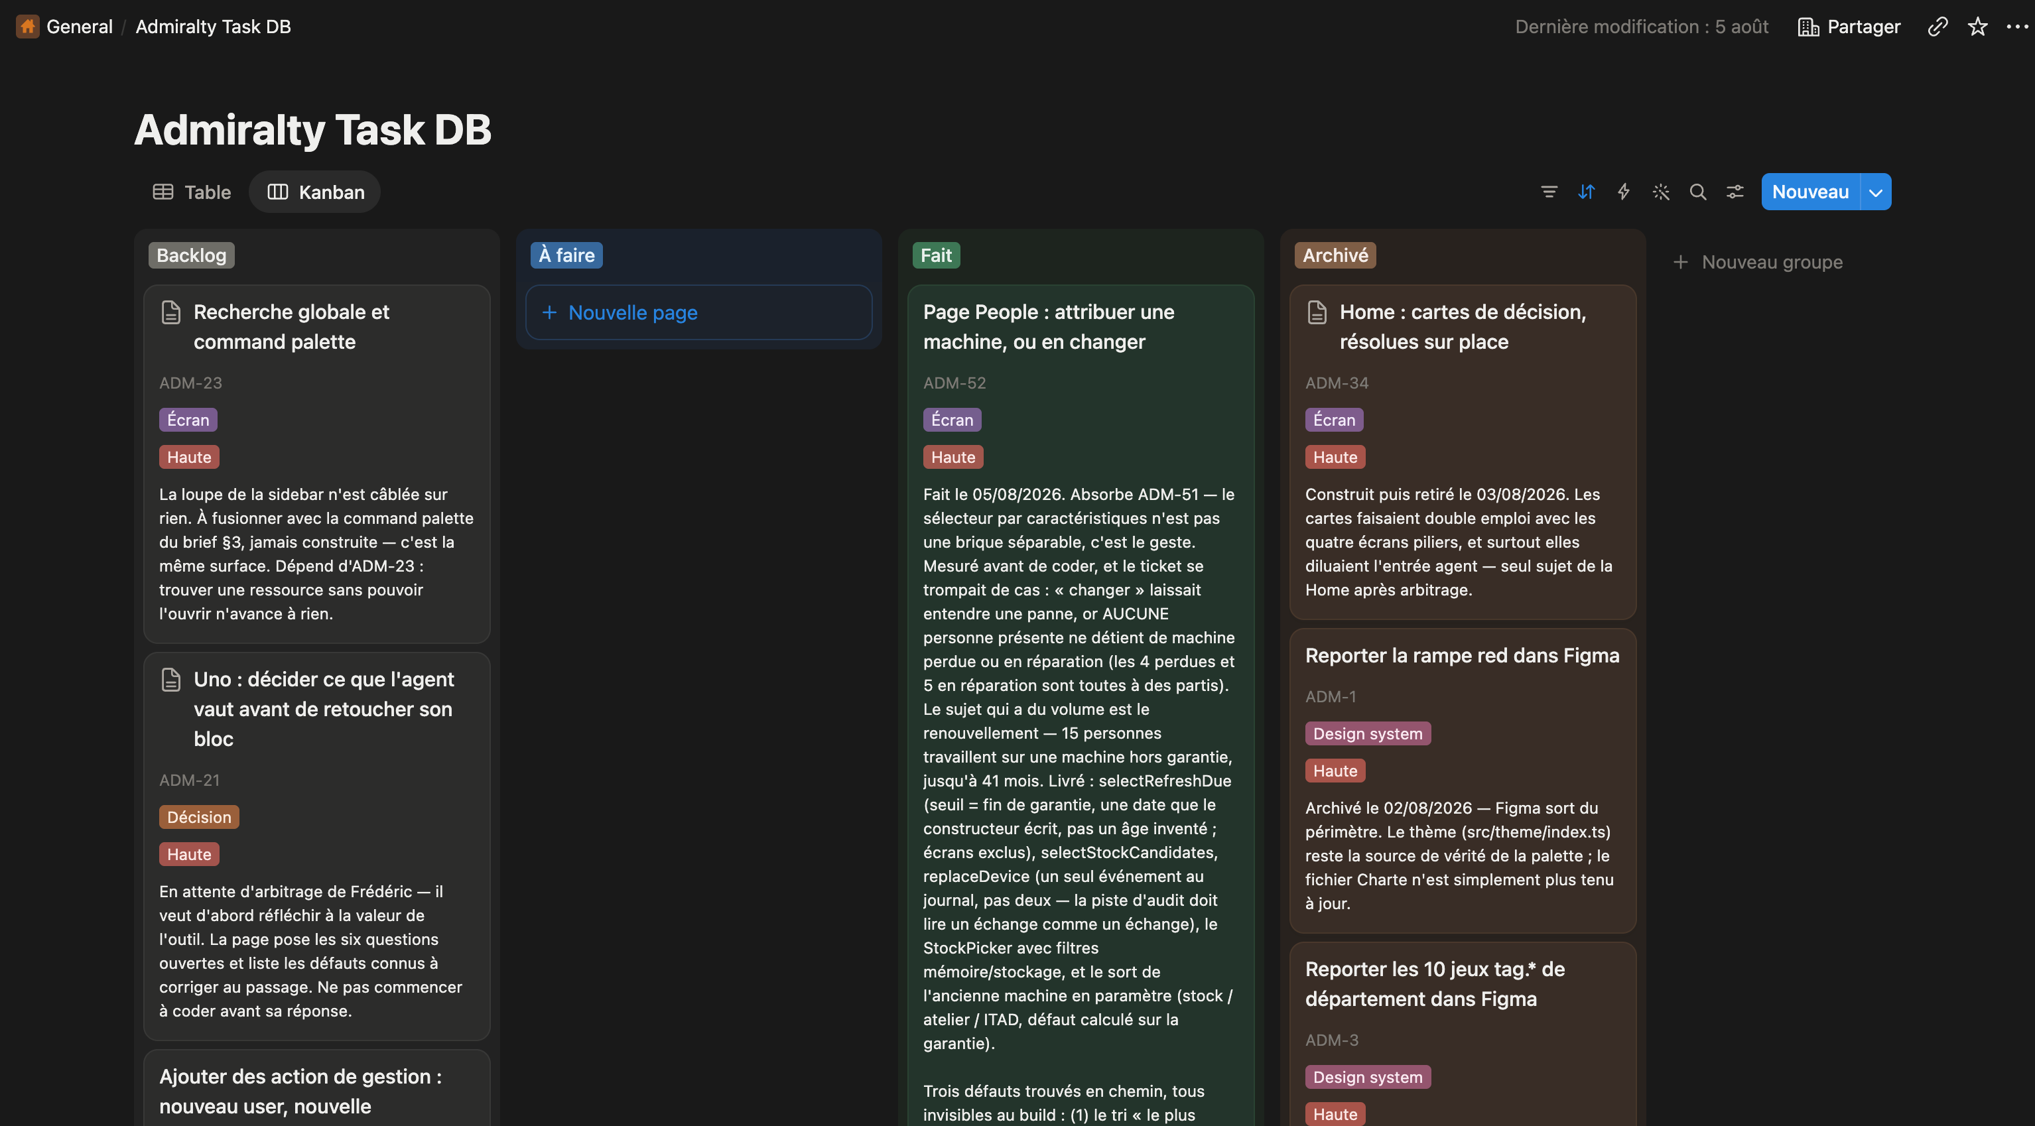Click Haute tag on ADM-21 card

point(189,854)
